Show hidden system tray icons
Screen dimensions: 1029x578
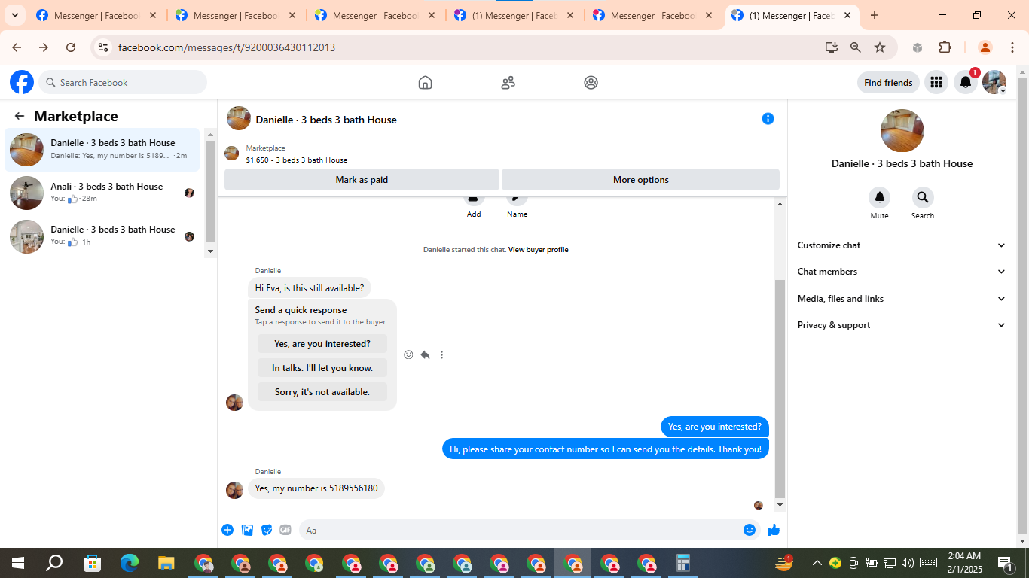(817, 563)
